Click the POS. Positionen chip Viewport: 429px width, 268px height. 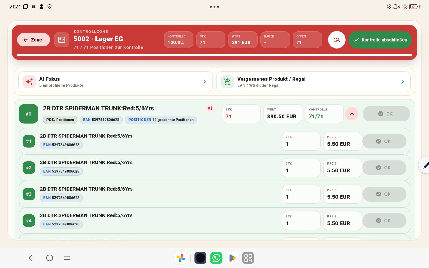[60, 120]
